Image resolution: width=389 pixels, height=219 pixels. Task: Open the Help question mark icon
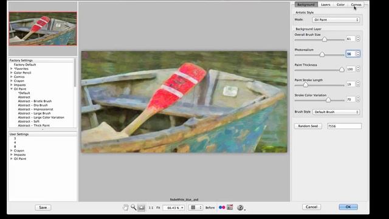(240, 207)
